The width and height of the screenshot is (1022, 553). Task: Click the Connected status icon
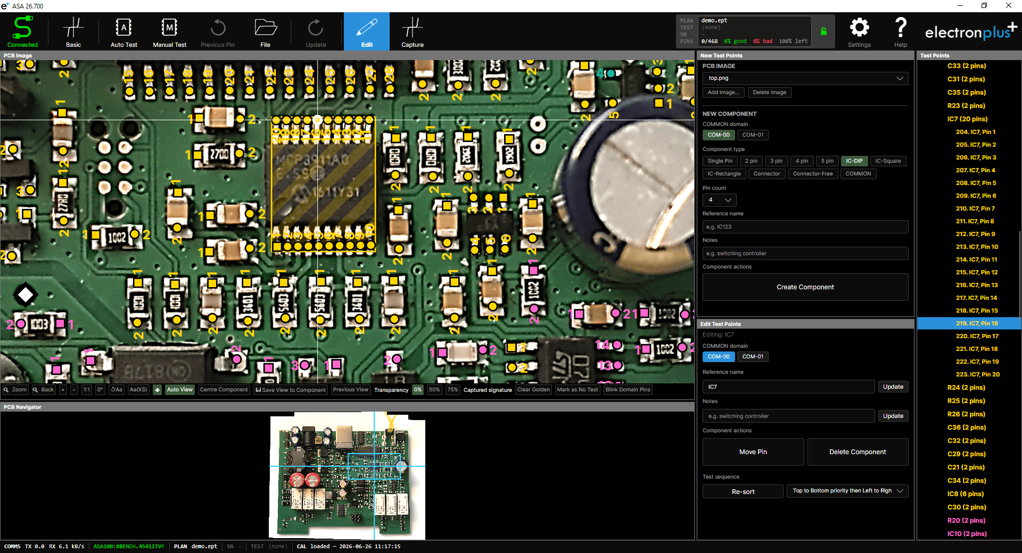pos(22,32)
